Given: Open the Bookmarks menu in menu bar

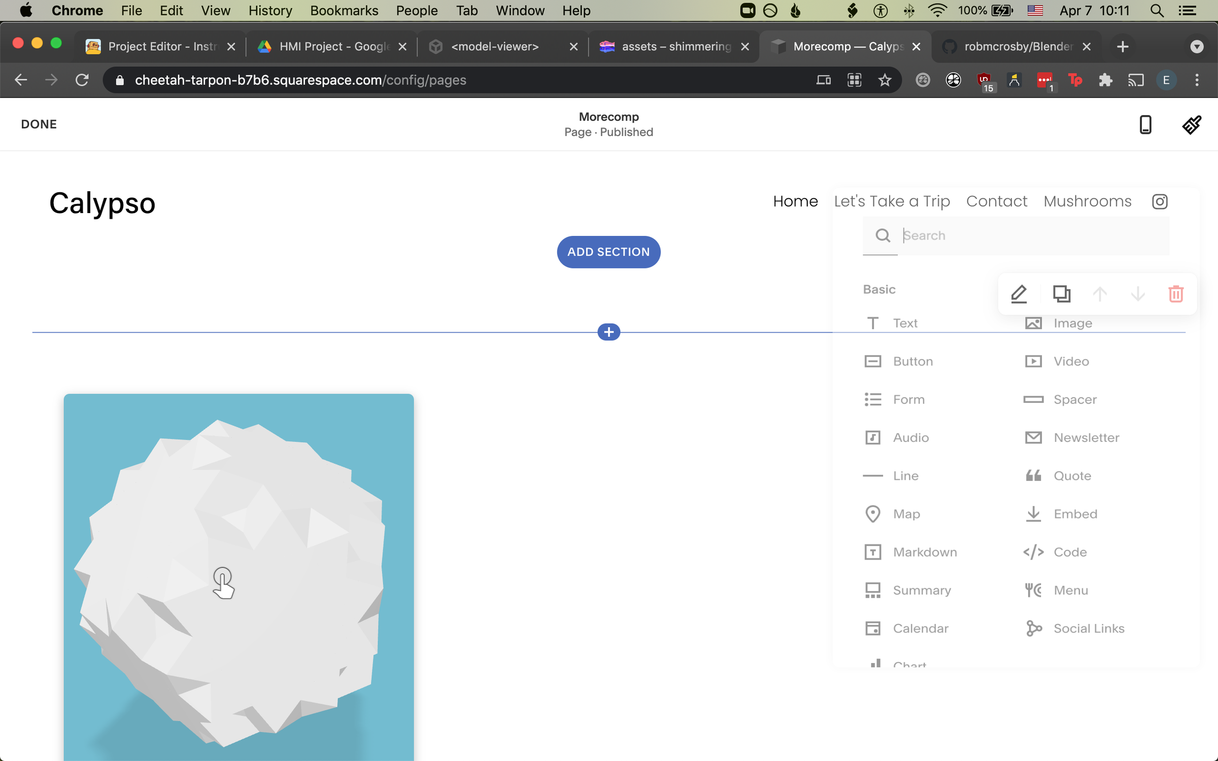Looking at the screenshot, I should click(344, 11).
